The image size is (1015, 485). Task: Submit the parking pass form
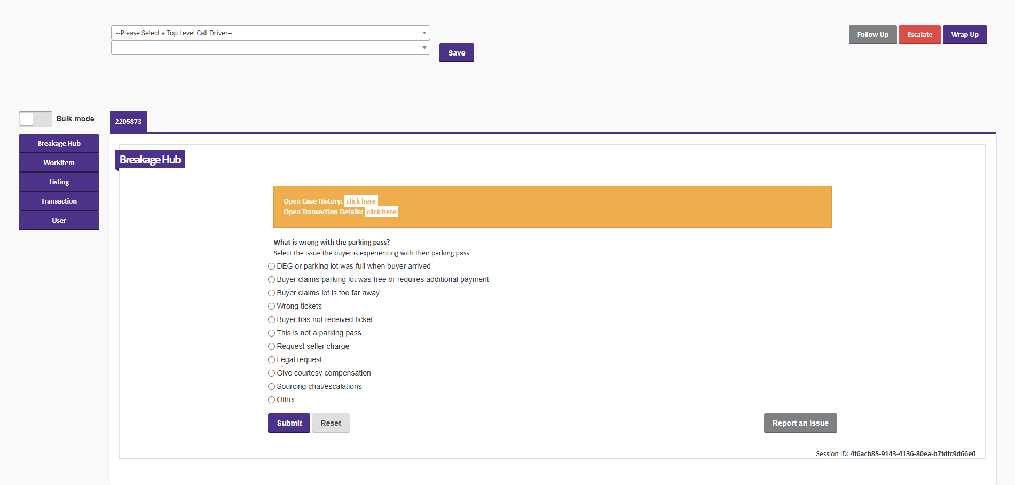[289, 423]
